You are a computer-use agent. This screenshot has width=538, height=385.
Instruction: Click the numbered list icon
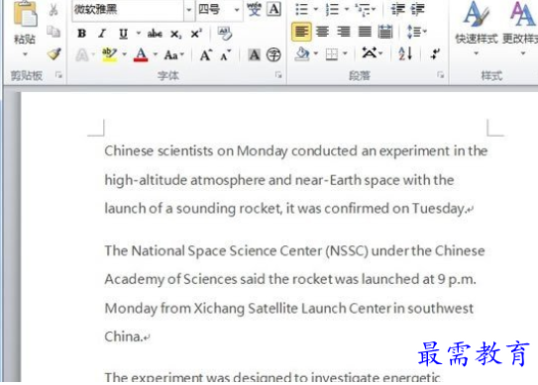pos(332,10)
